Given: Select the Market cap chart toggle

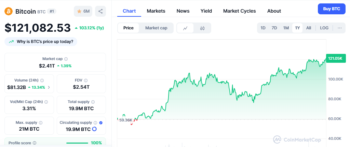Looking at the screenshot, I should tap(156, 28).
